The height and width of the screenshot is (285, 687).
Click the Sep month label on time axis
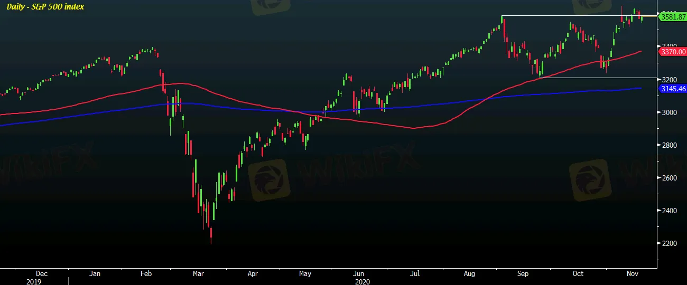click(x=523, y=274)
